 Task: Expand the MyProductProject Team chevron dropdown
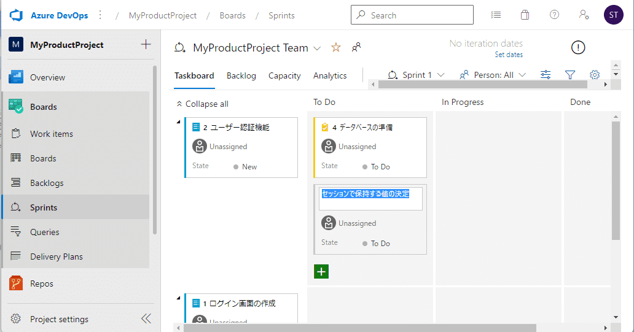pyautogui.click(x=318, y=48)
